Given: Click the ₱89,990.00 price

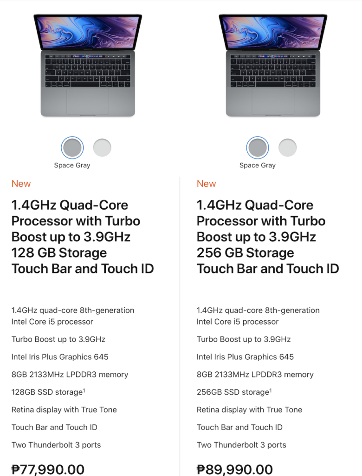Looking at the screenshot, I should [x=235, y=469].
